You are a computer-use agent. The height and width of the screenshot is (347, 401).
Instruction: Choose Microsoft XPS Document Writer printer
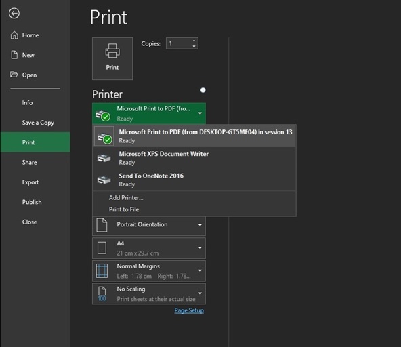click(194, 158)
